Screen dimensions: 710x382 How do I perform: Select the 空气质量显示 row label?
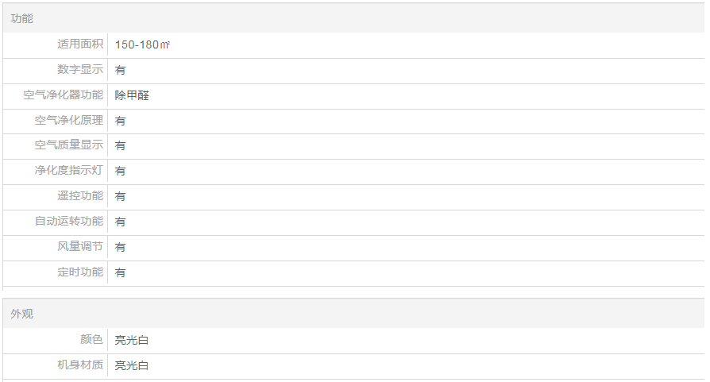(69, 145)
